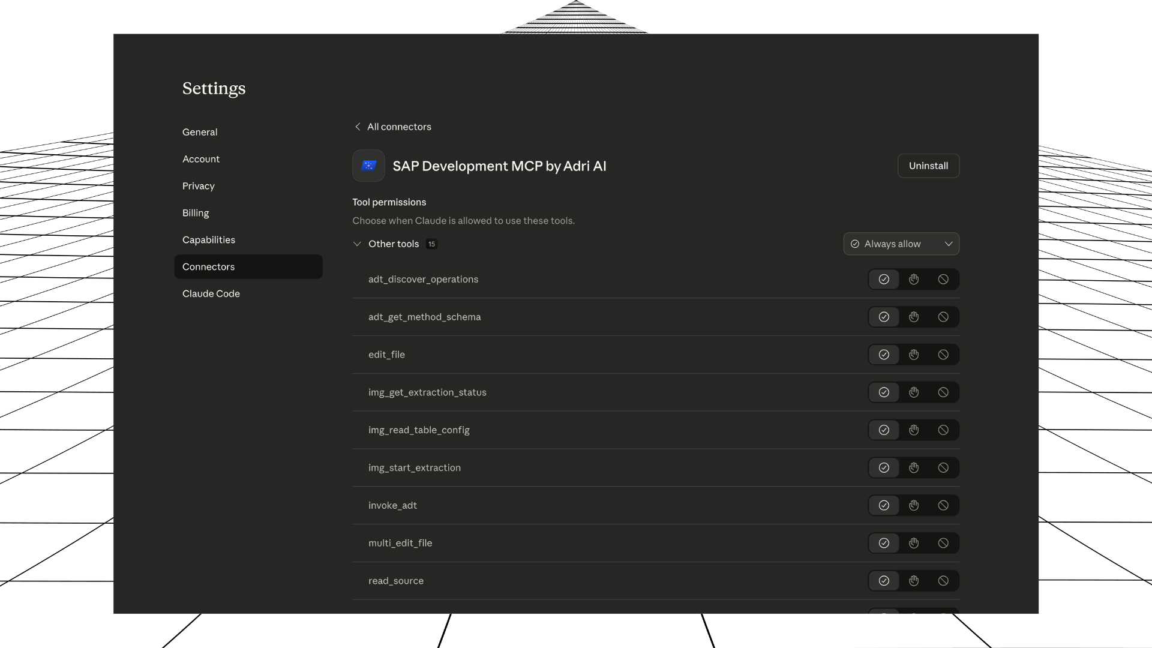The height and width of the screenshot is (648, 1152).
Task: Block the read_source tool
Action: point(943,581)
